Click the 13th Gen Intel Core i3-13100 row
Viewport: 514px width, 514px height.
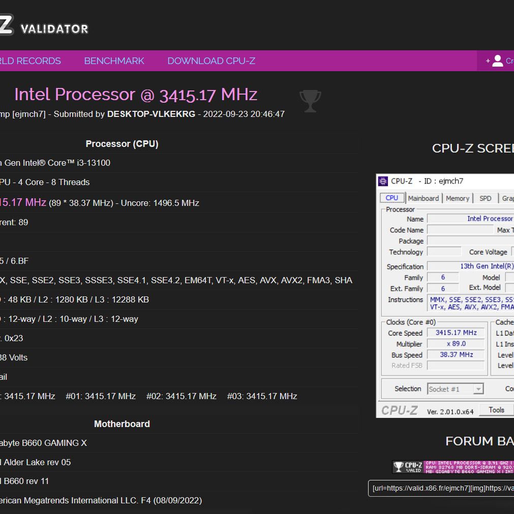(178, 163)
